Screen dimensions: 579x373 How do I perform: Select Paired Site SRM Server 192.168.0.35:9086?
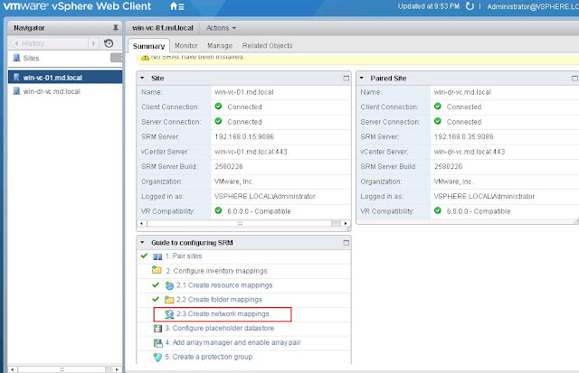[x=463, y=136]
